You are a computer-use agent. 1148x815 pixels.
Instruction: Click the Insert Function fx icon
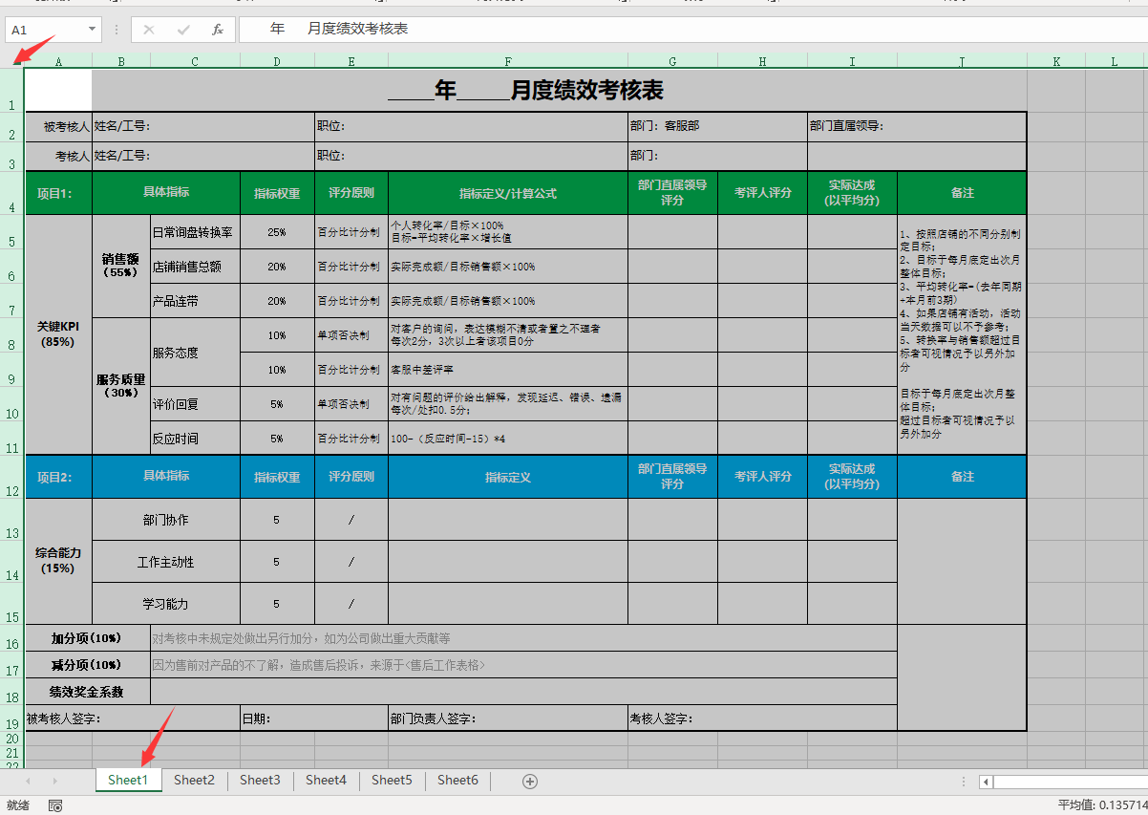coord(218,30)
